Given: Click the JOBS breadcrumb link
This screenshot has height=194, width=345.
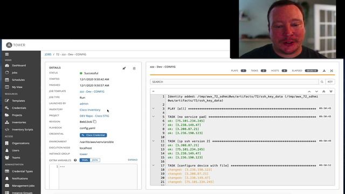Looking at the screenshot, I should click(48, 54).
